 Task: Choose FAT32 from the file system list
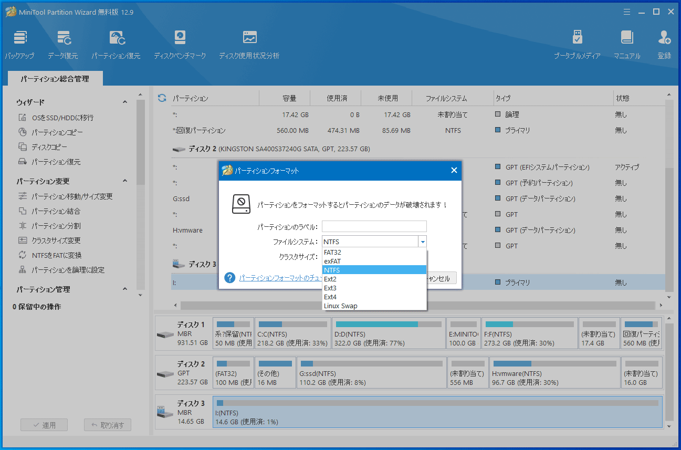point(374,252)
